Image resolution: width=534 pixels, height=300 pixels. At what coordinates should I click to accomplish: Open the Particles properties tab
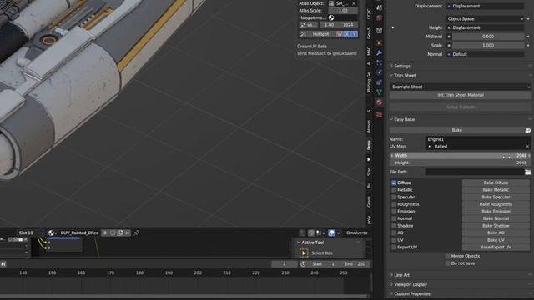pos(379,62)
